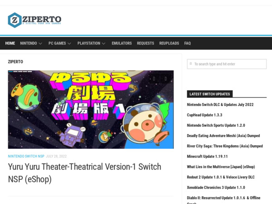Go to next slide arrow in slider
This screenshot has width=272, height=204.
point(165,79)
